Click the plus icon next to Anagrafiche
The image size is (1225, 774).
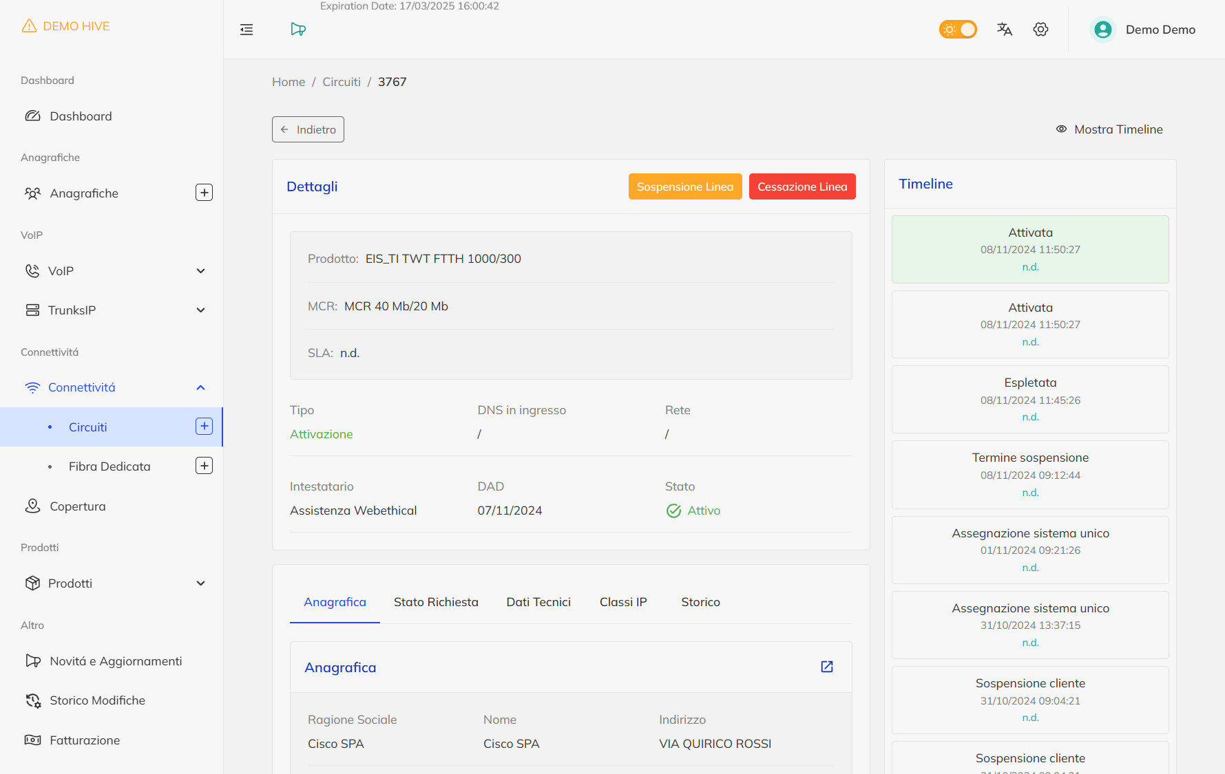(x=204, y=193)
